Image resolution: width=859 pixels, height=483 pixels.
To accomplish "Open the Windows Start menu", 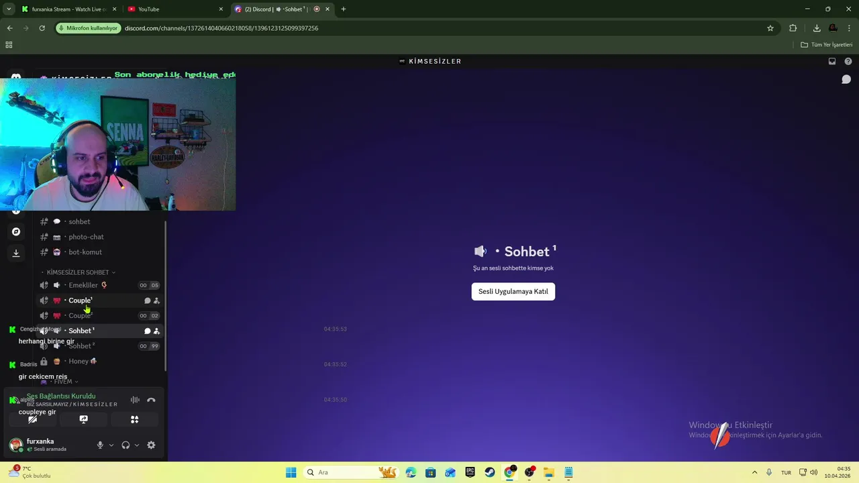I will point(291,472).
